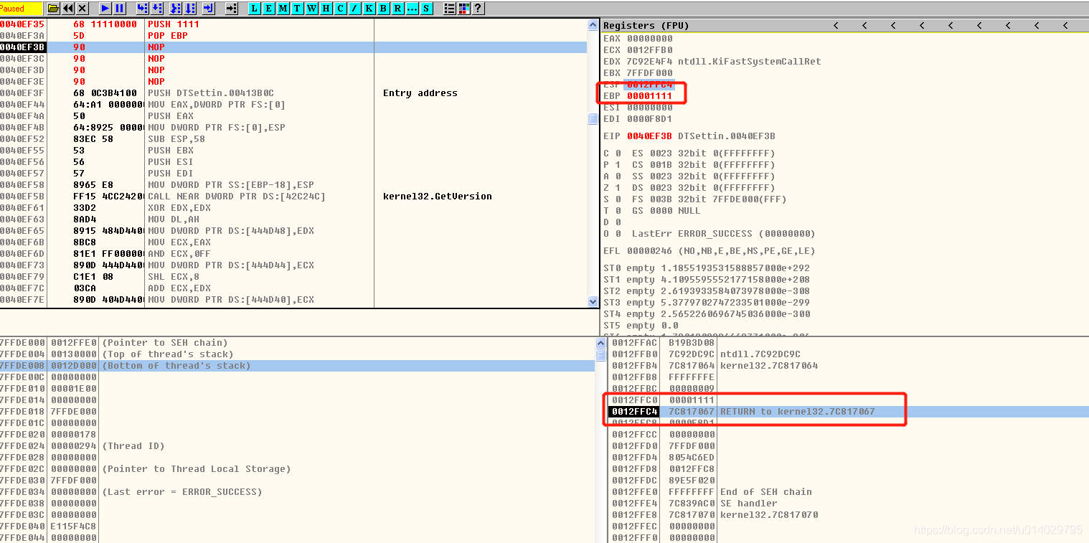
Task: Open Run trace window (... button)
Action: point(412,9)
